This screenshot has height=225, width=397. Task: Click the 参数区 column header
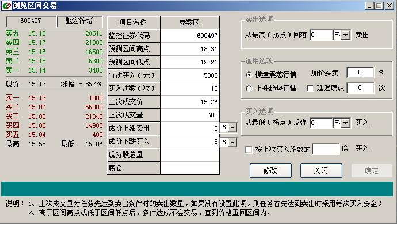190,22
